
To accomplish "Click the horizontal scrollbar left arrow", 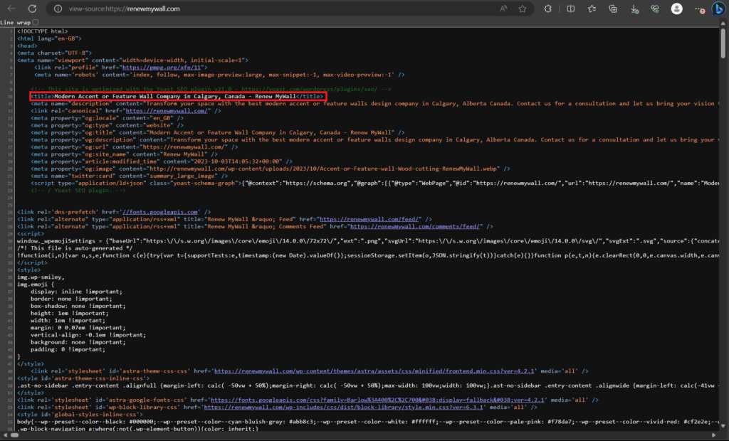I will click(x=4, y=435).
